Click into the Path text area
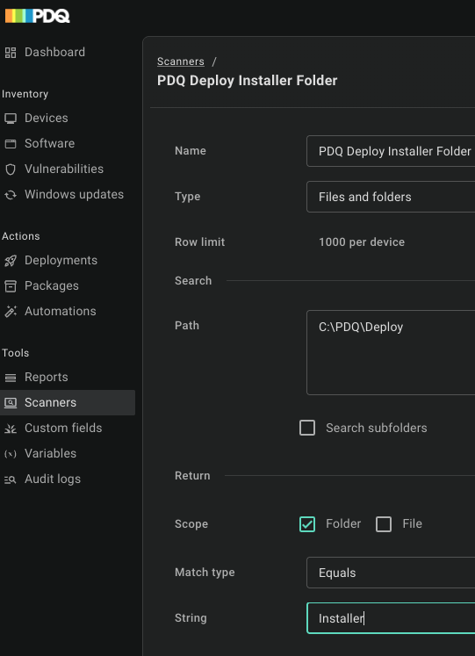 click(391, 353)
